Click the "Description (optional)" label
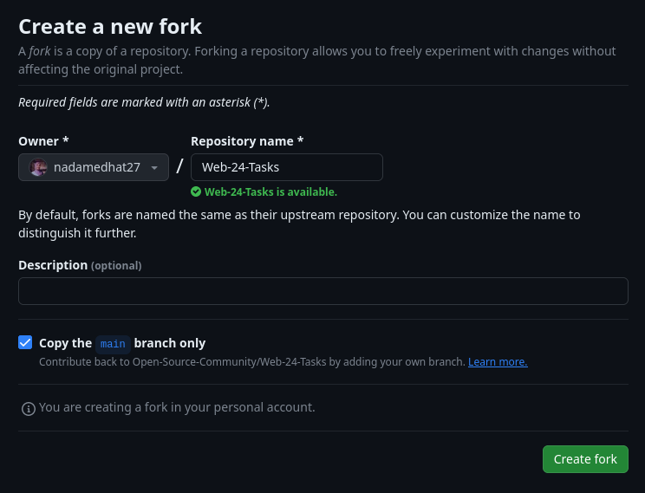This screenshot has width=645, height=493. click(x=80, y=265)
